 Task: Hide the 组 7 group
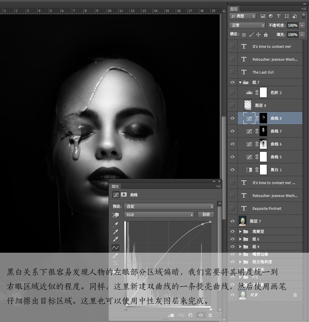pyautogui.click(x=232, y=82)
